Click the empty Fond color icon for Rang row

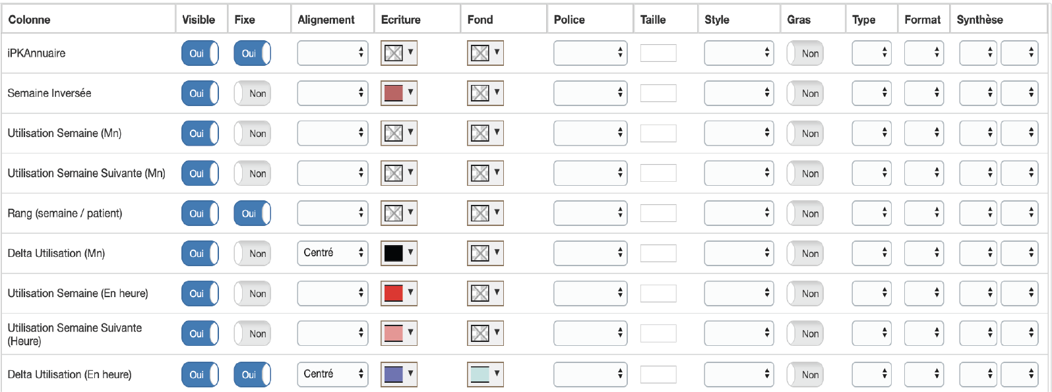coord(485,213)
